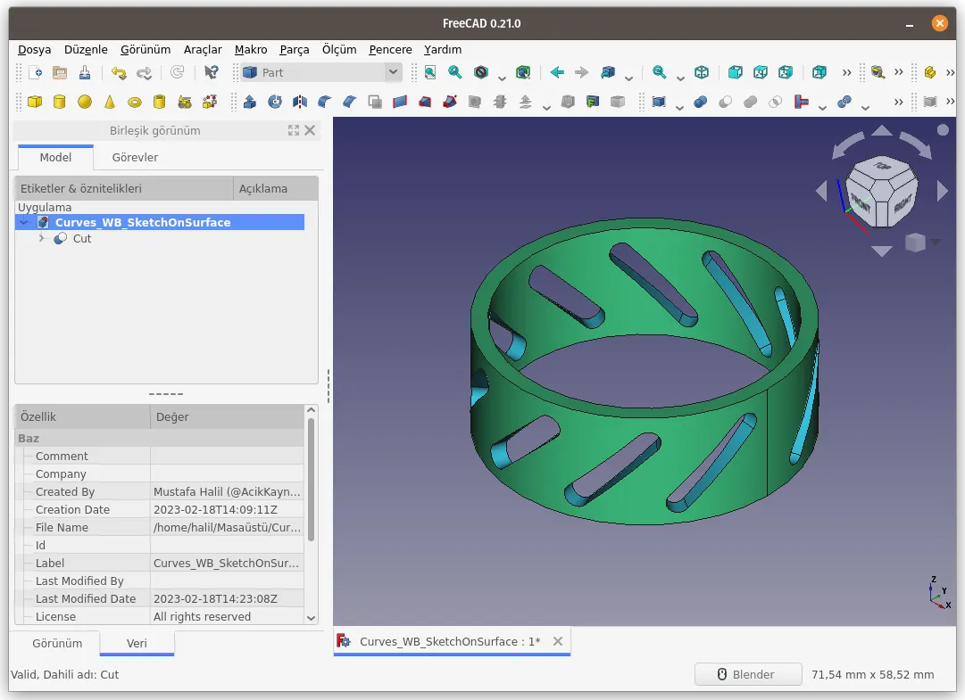Open the Yardım menu
The height and width of the screenshot is (700, 965).
pos(443,49)
